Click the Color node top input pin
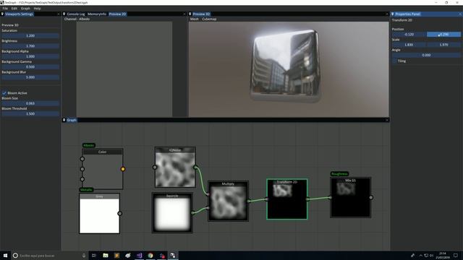Image resolution: width=463 pixels, height=260 pixels. pos(82,159)
